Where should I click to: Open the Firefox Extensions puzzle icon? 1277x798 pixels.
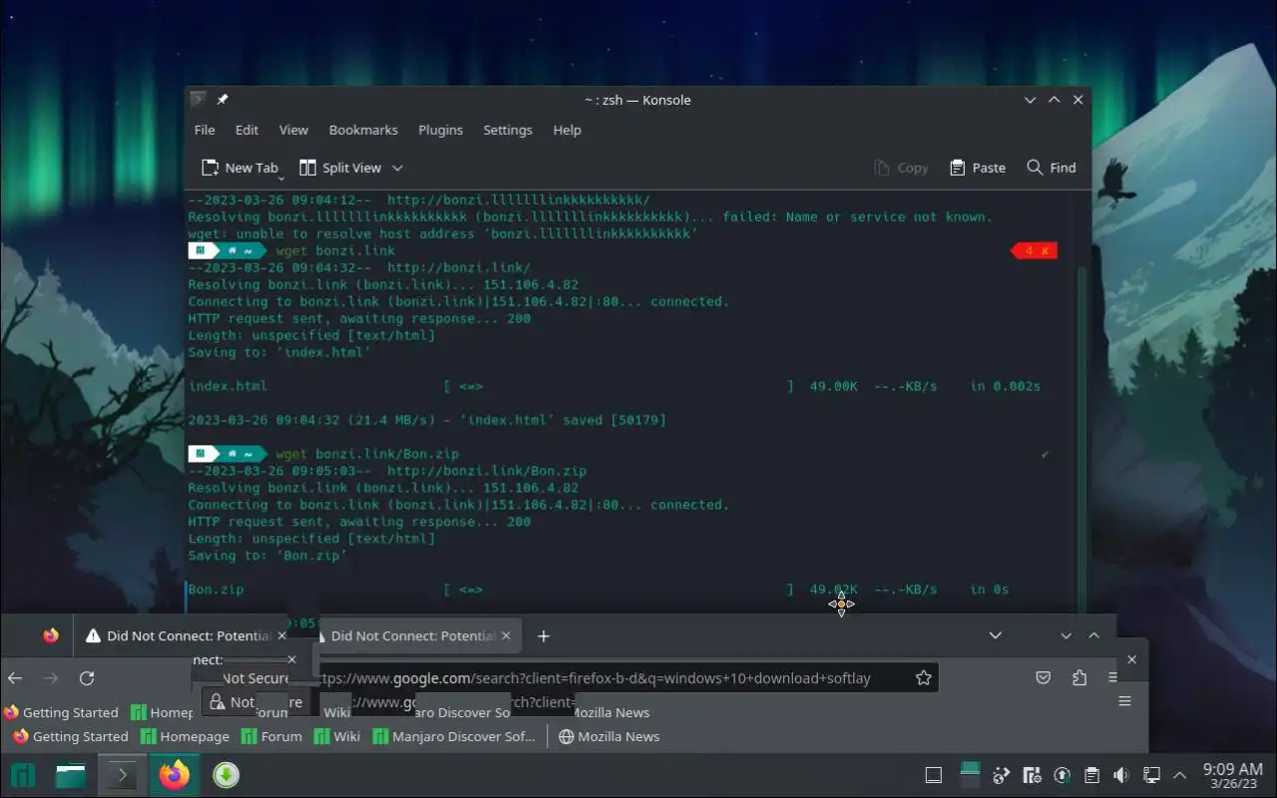tap(1079, 678)
